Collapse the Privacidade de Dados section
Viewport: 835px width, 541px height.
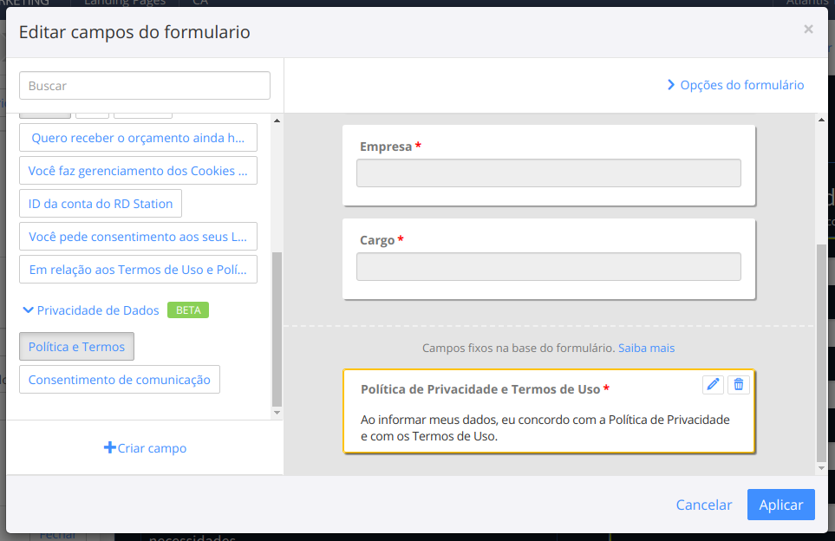[29, 310]
